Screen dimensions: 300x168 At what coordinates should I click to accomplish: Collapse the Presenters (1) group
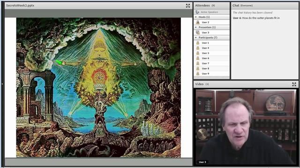tap(196, 28)
